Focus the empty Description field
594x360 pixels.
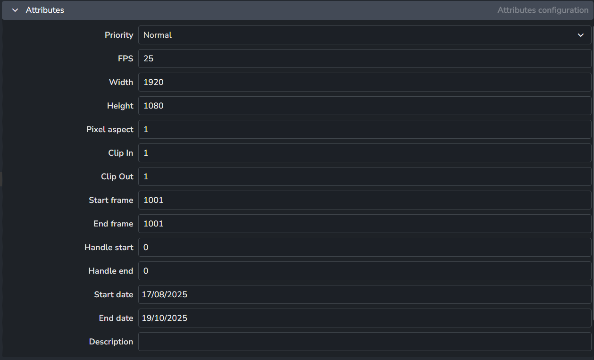(x=364, y=342)
